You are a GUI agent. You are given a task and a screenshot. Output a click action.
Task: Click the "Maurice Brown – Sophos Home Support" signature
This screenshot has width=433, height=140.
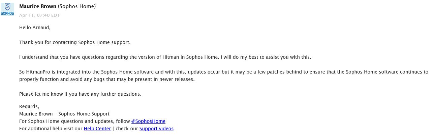point(64,114)
